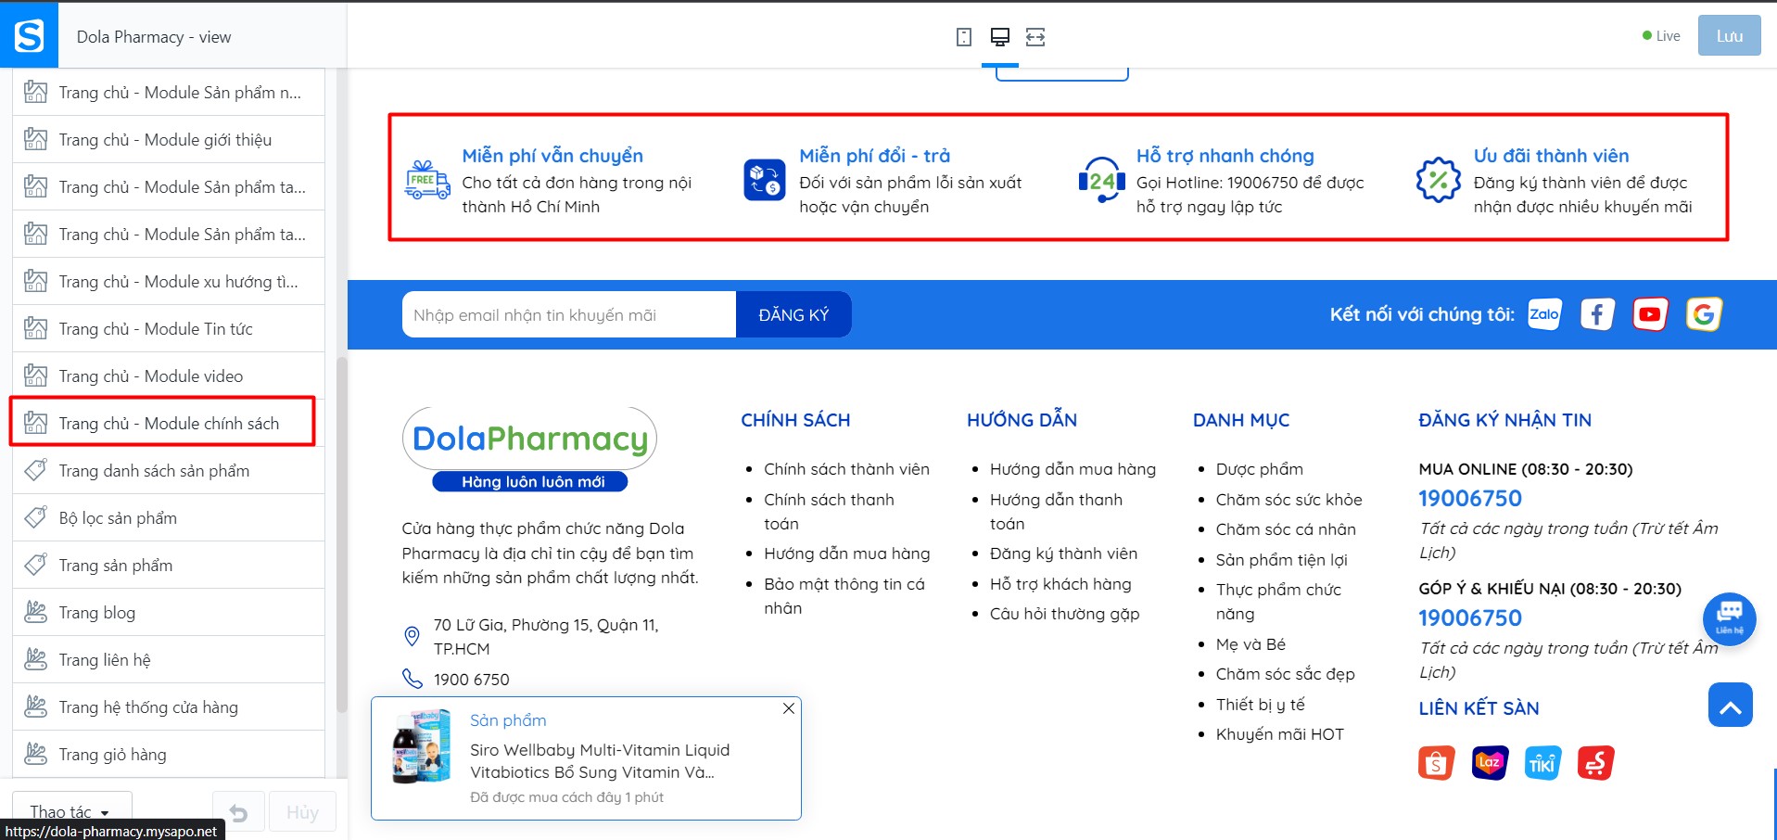Click Miễn phí vận chuyển heading
The height and width of the screenshot is (840, 1777).
point(552,156)
